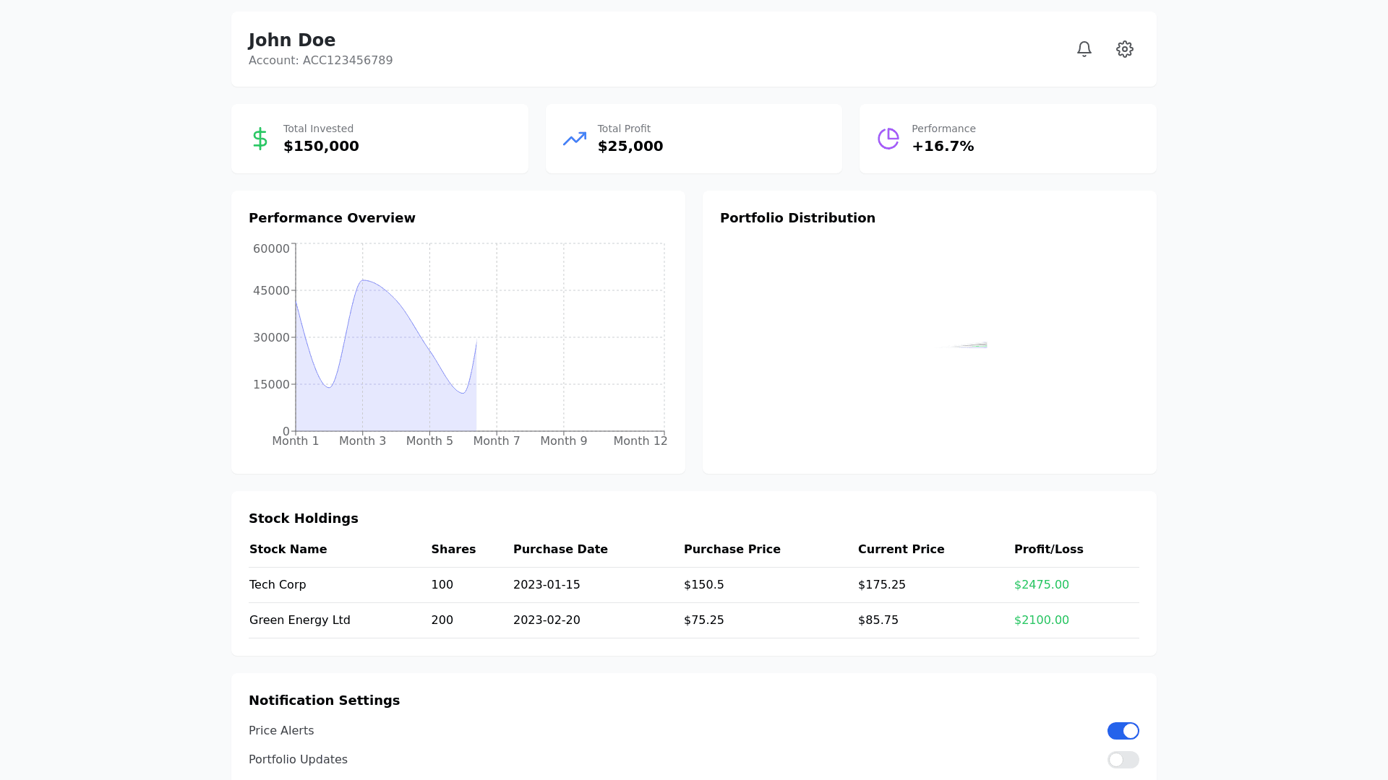Click the purple pie chart icon
Viewport: 1388px width, 780px height.
(x=888, y=139)
